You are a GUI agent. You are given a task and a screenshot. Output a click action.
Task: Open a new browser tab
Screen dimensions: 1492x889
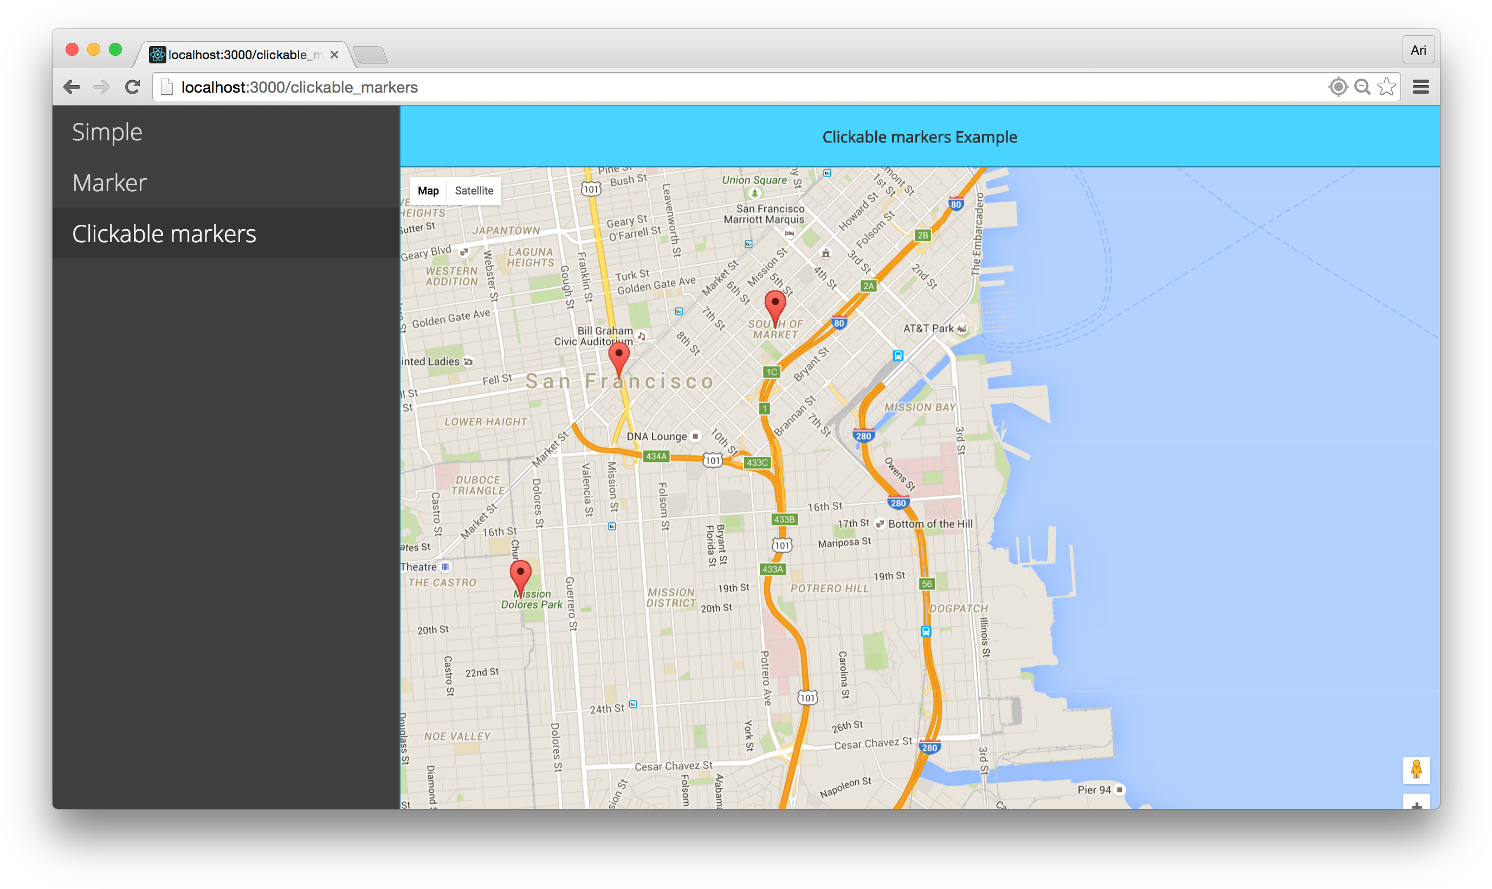[x=370, y=55]
